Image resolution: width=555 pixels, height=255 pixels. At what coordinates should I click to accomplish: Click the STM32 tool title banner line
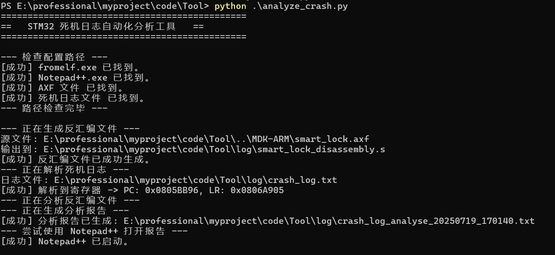102,27
